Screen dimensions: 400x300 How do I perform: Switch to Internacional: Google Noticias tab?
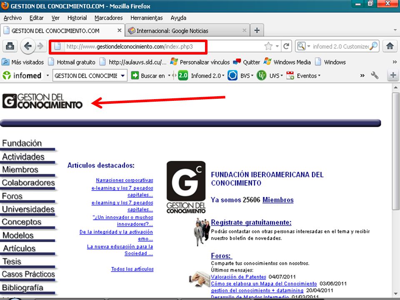click(x=187, y=30)
